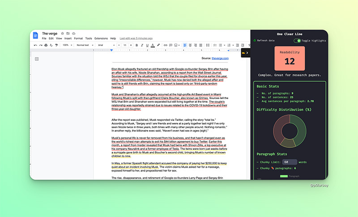Decrease the paragraph indent
Viewport: 358px width, 217px height.
238,45
